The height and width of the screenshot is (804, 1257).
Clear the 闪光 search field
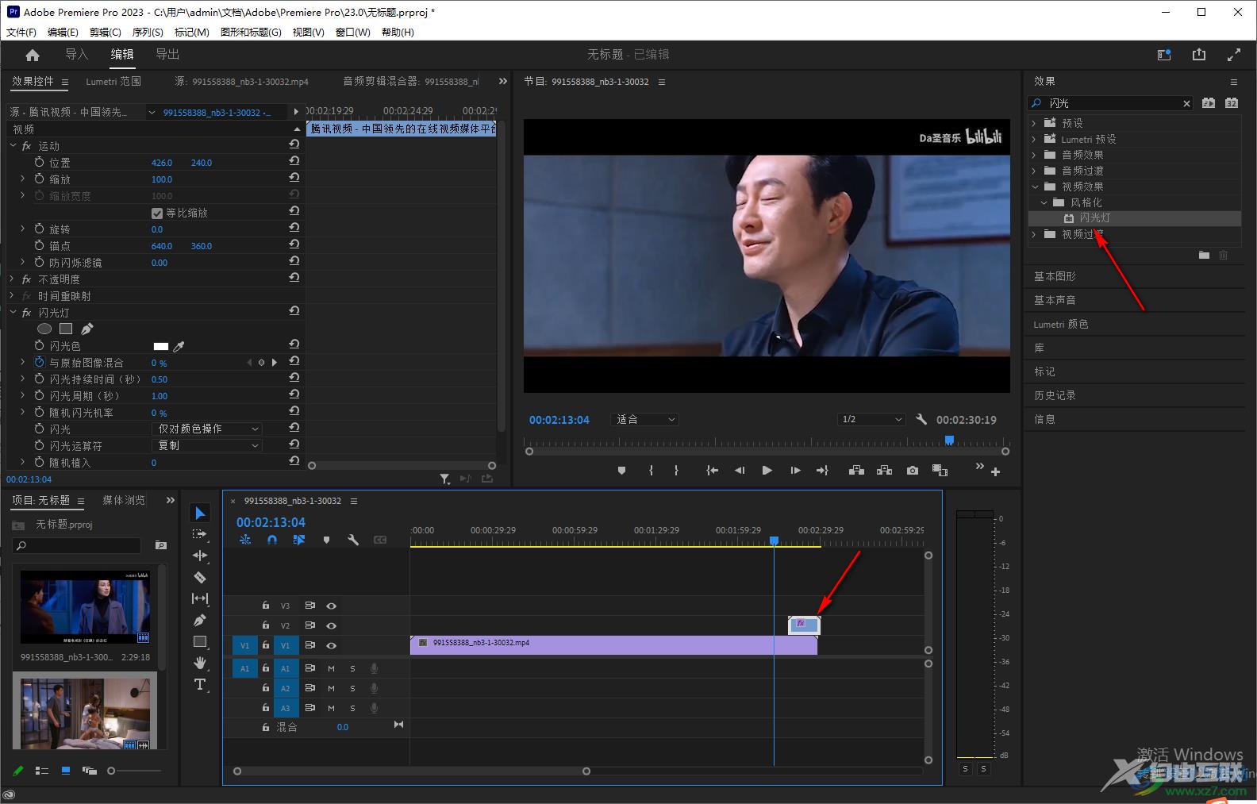click(1186, 103)
